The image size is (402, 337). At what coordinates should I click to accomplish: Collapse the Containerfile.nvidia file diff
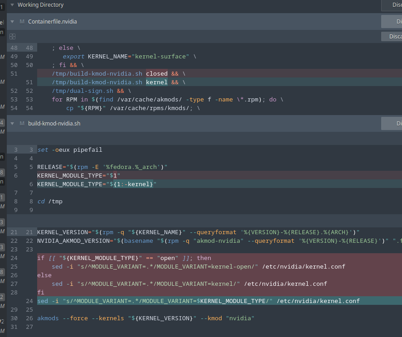tap(12, 22)
